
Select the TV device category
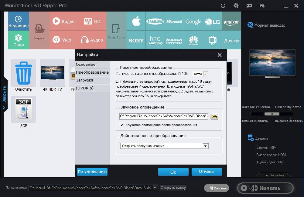(x=213, y=40)
